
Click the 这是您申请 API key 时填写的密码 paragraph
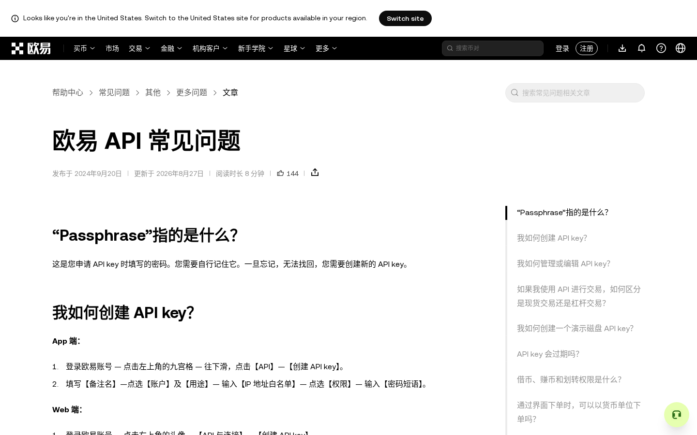pyautogui.click(x=232, y=264)
